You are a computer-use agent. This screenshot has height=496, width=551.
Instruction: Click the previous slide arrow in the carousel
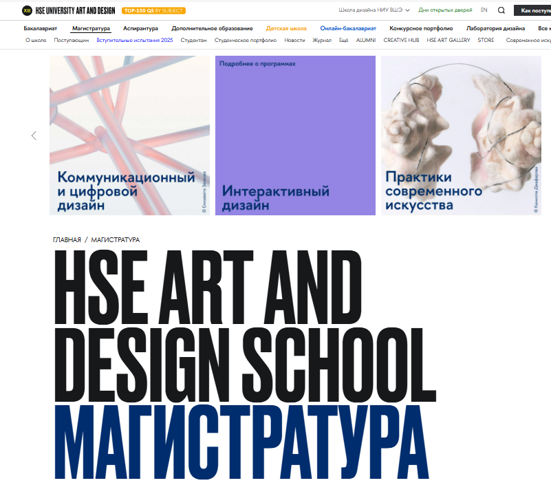34,136
